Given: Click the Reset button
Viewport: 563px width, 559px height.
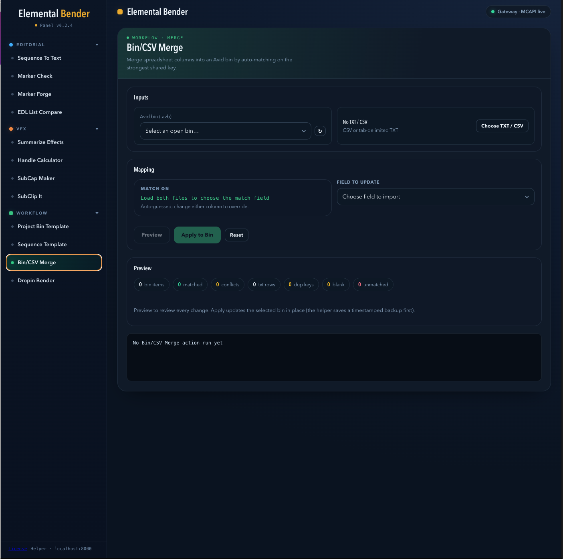Looking at the screenshot, I should coord(236,235).
